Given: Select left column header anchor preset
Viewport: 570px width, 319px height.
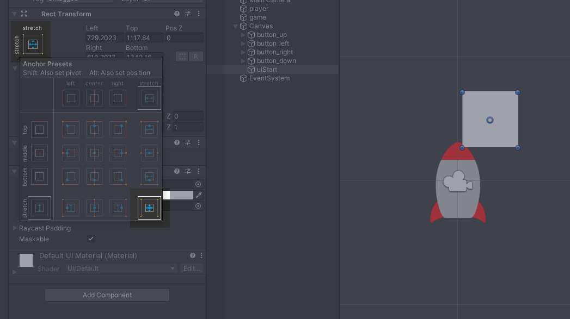Looking at the screenshot, I should 71,98.
